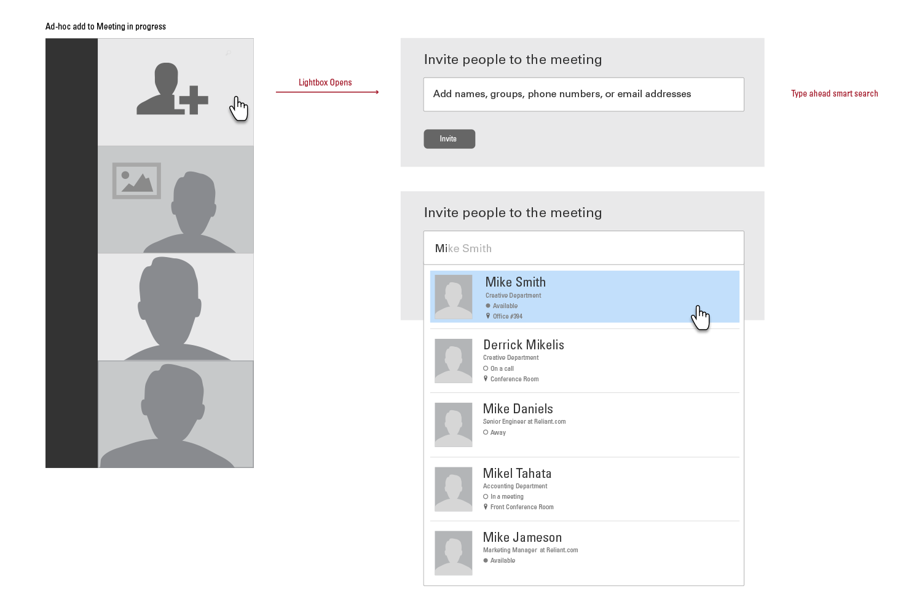Click 'Creative Department' text under Derrick Mikelis
922x615 pixels.
click(x=511, y=358)
